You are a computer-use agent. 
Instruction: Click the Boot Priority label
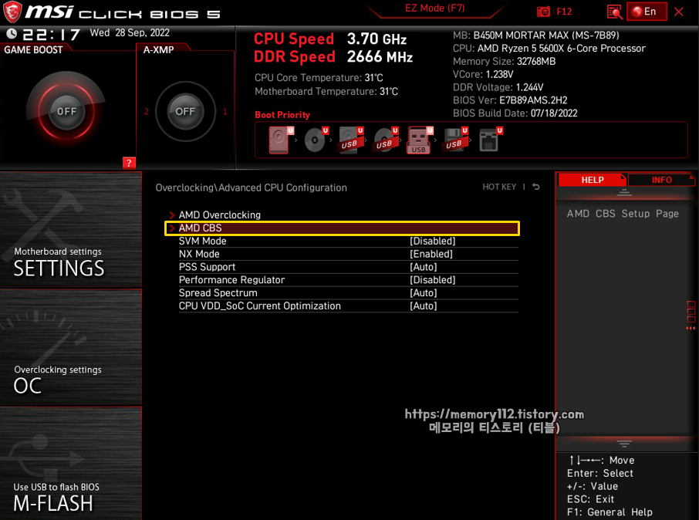tap(282, 115)
